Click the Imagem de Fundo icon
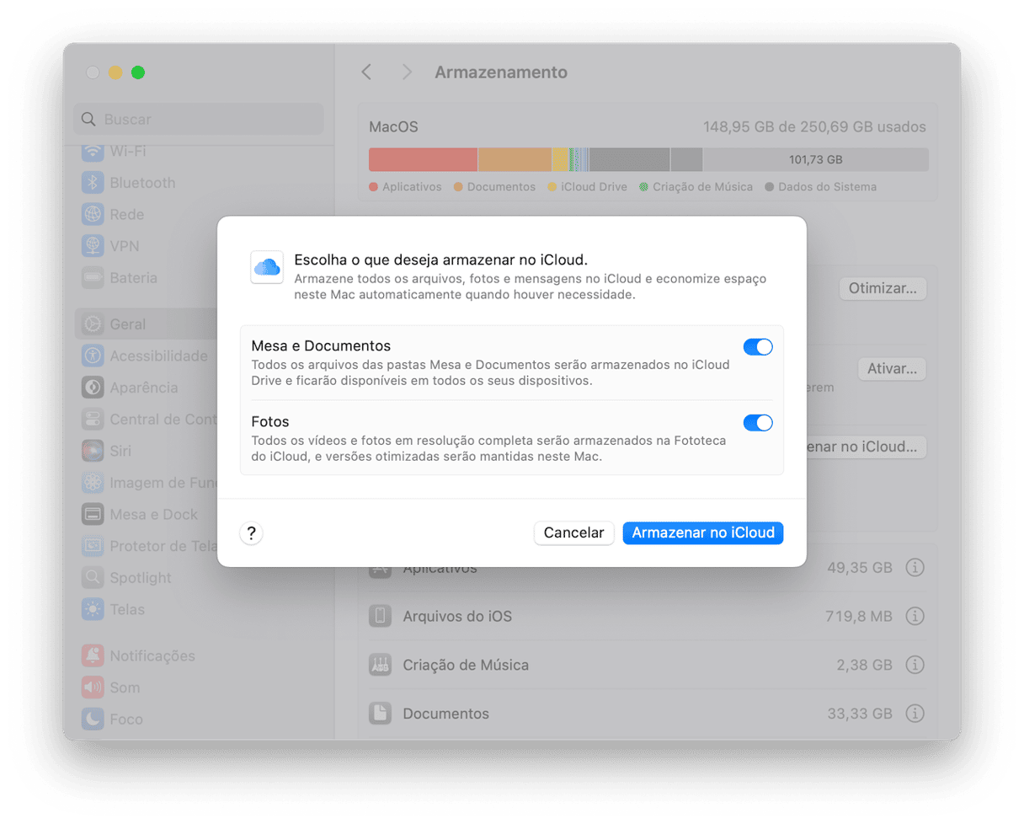 (x=93, y=483)
